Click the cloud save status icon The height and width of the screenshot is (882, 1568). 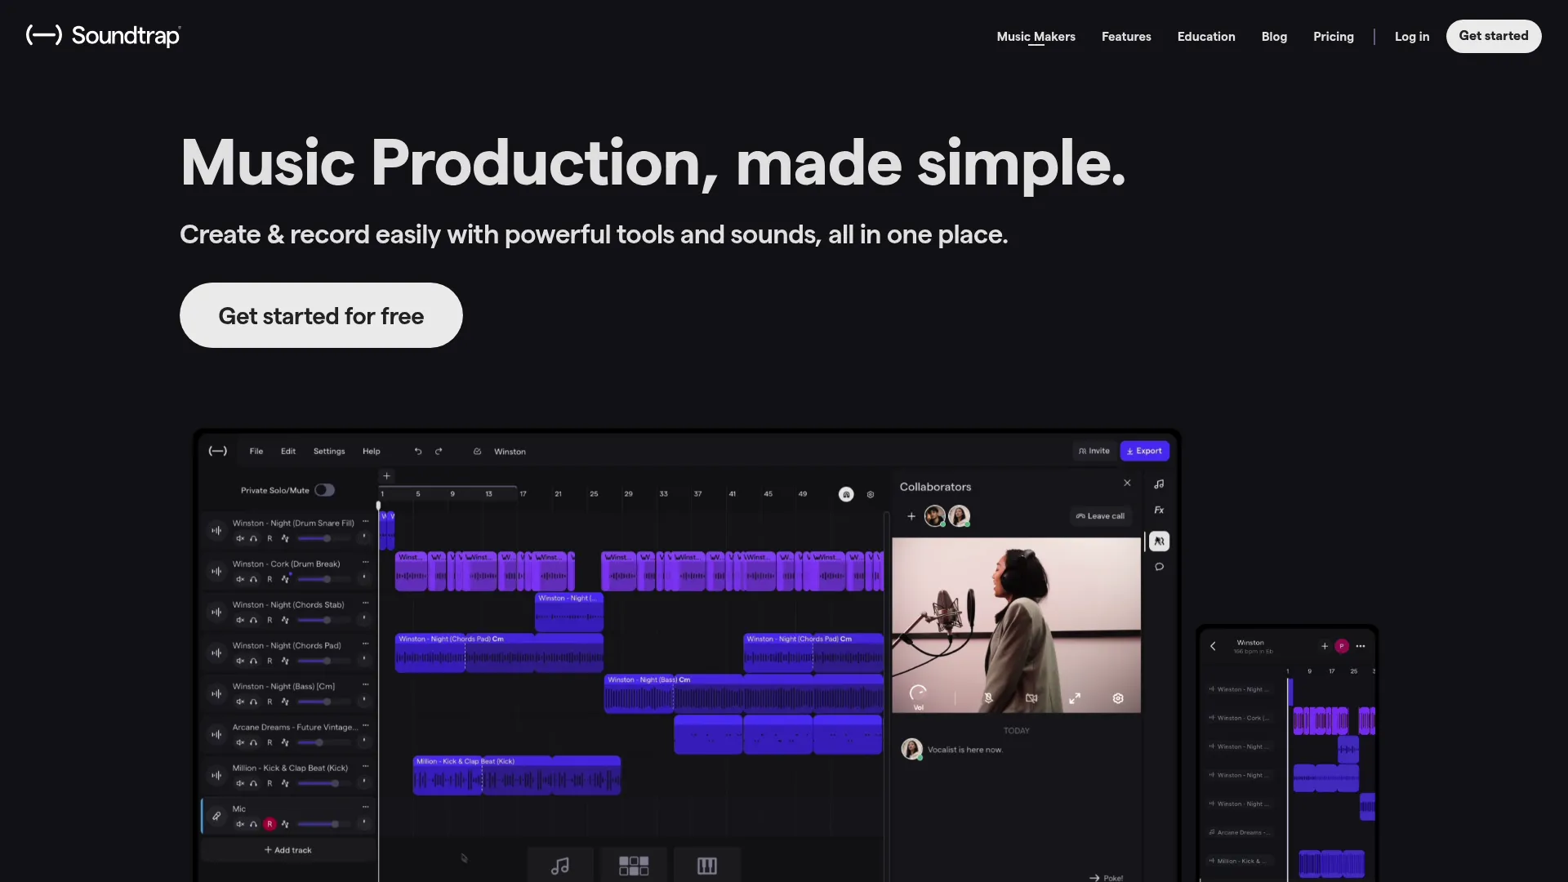click(x=477, y=451)
